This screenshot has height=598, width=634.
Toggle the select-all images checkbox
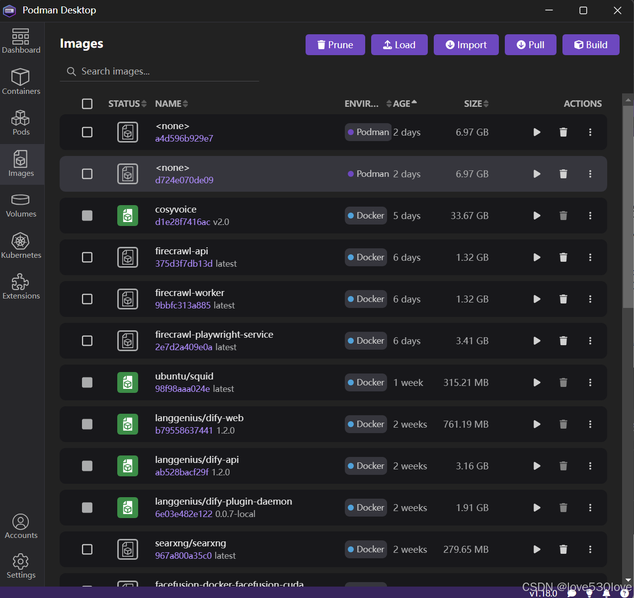point(87,104)
